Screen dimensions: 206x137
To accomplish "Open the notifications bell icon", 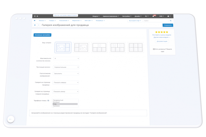I will tap(153, 16).
